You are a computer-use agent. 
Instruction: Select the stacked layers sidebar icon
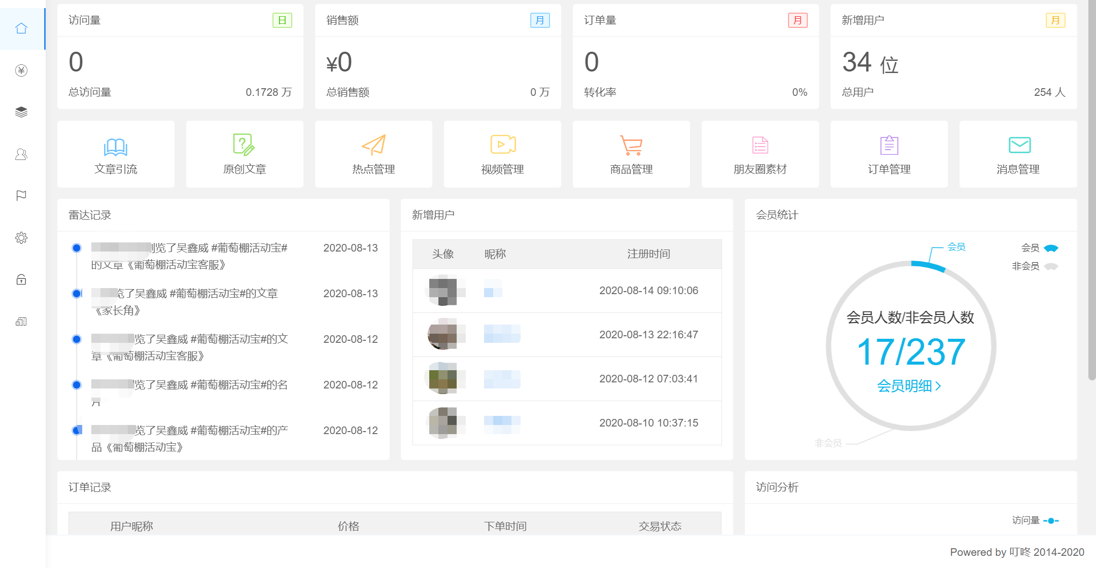point(21,112)
